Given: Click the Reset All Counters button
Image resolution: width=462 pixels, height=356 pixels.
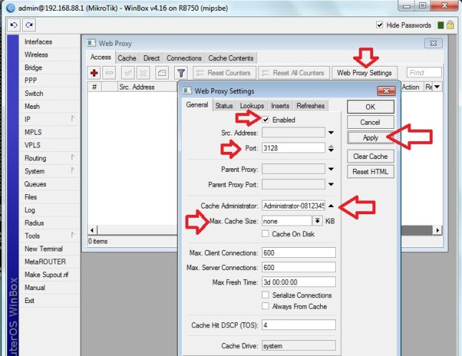Looking at the screenshot, I should coord(294,73).
